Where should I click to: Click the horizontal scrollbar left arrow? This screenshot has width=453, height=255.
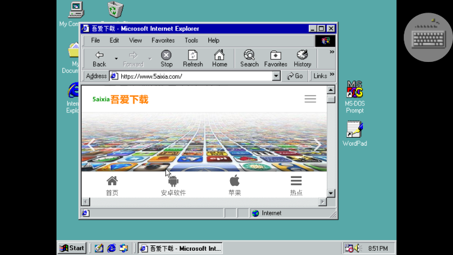(x=86, y=201)
